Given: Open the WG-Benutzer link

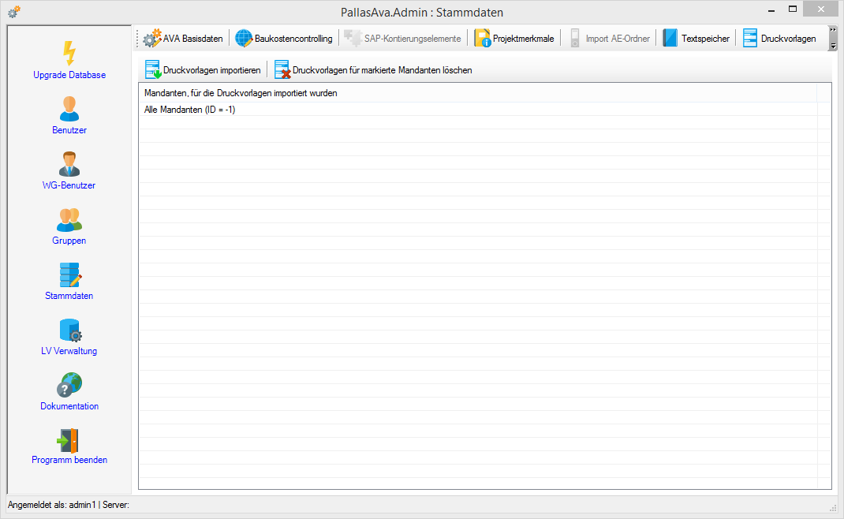Looking at the screenshot, I should [x=69, y=185].
